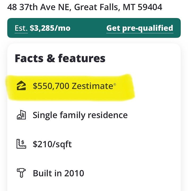The height and width of the screenshot is (191, 188).
Task: Click the Single family residence building icon
Action: (21, 115)
